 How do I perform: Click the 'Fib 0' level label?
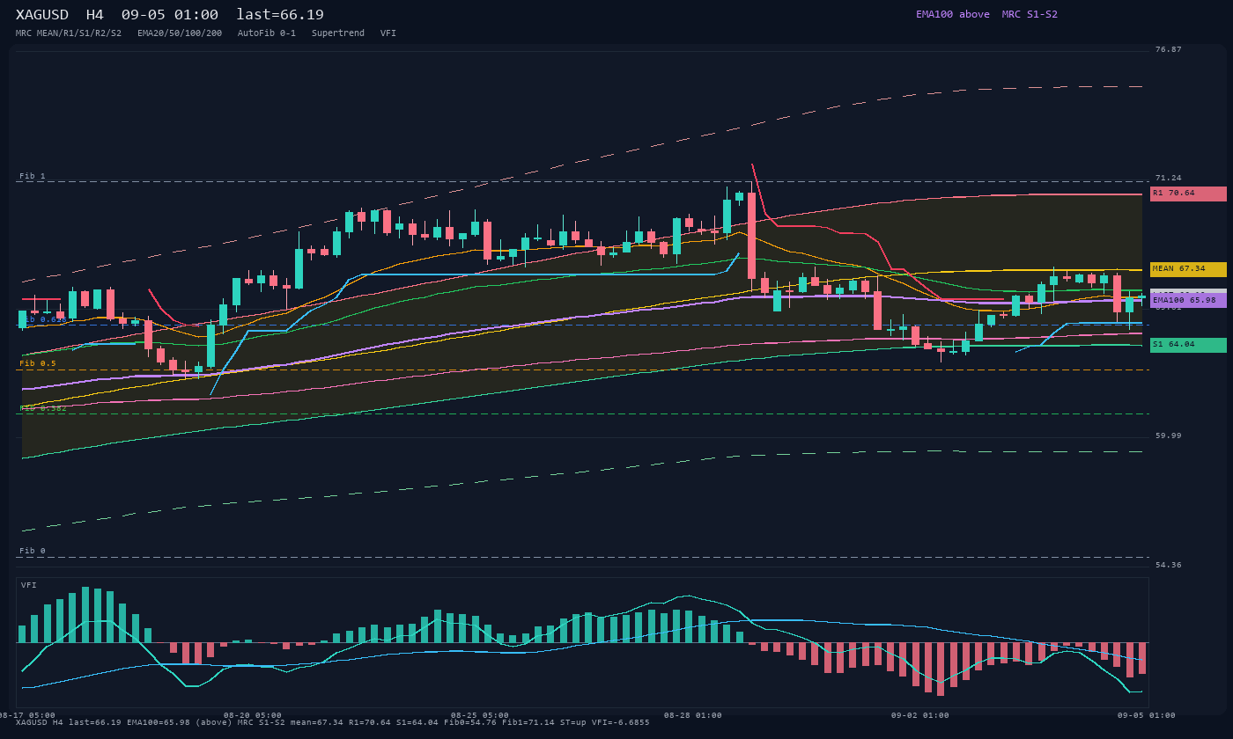tap(33, 551)
